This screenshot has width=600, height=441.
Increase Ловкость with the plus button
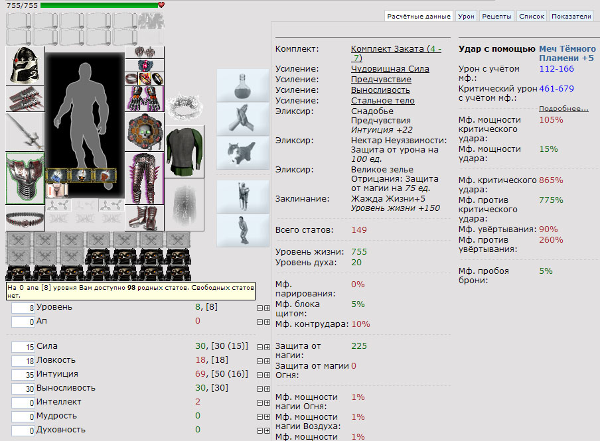pyautogui.click(x=267, y=361)
